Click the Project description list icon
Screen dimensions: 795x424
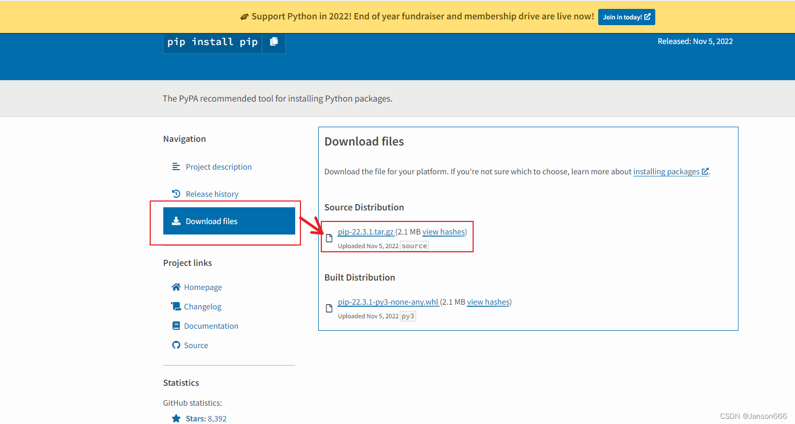(176, 166)
